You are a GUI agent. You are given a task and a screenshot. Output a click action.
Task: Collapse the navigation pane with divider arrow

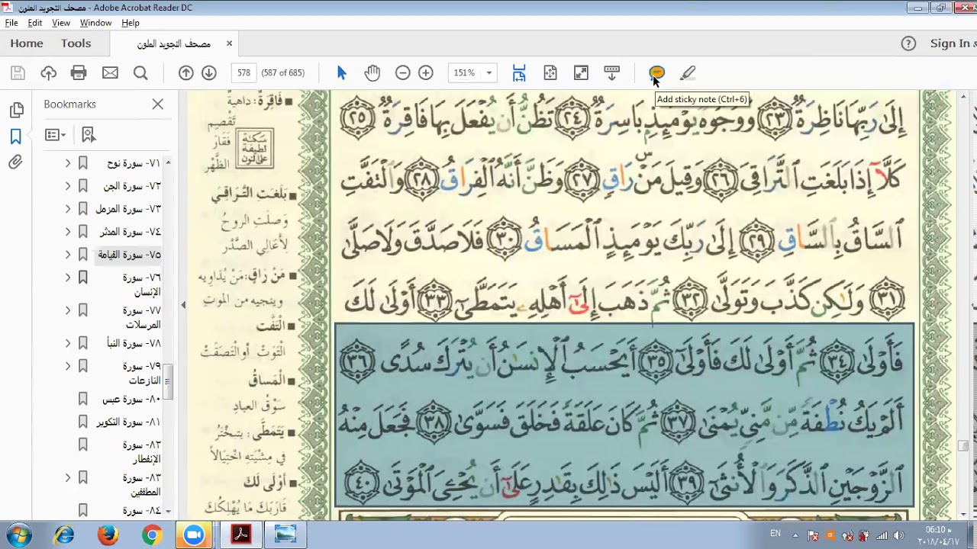183,305
